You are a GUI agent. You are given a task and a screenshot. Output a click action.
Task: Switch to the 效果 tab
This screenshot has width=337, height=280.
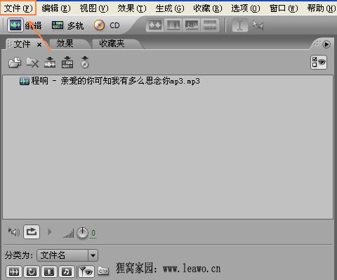point(65,44)
